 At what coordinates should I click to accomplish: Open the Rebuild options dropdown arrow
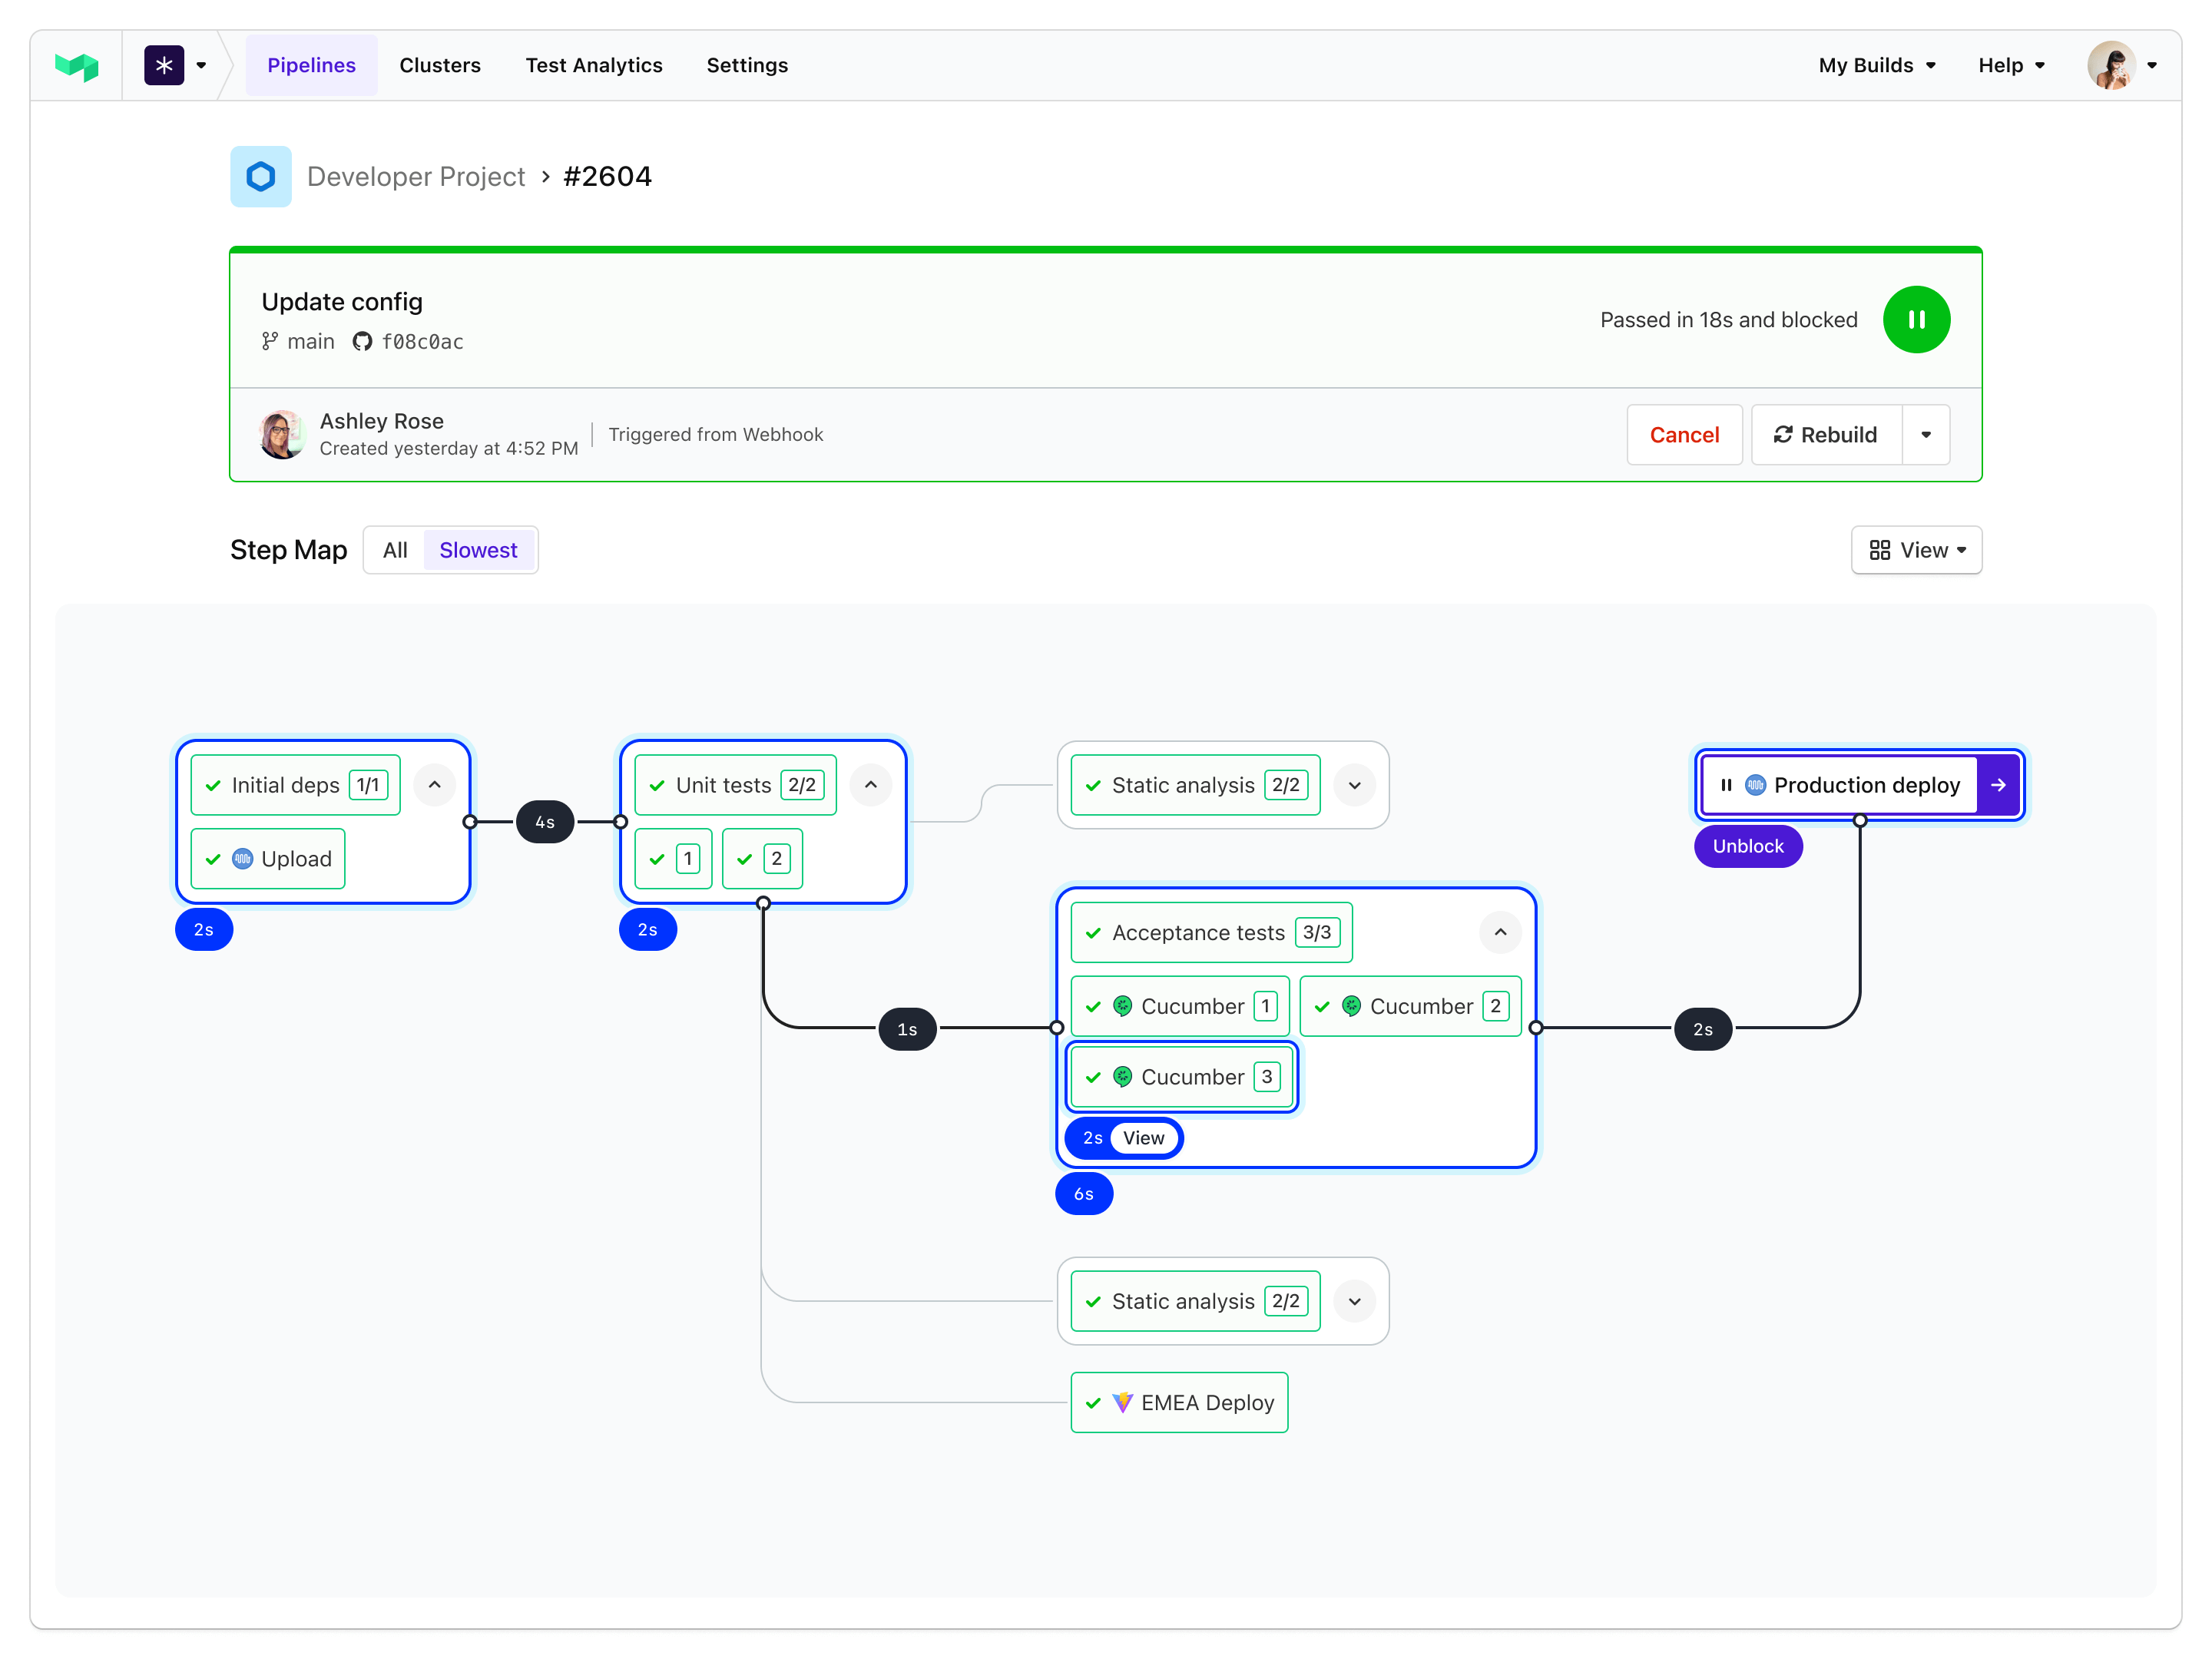[x=1925, y=435]
